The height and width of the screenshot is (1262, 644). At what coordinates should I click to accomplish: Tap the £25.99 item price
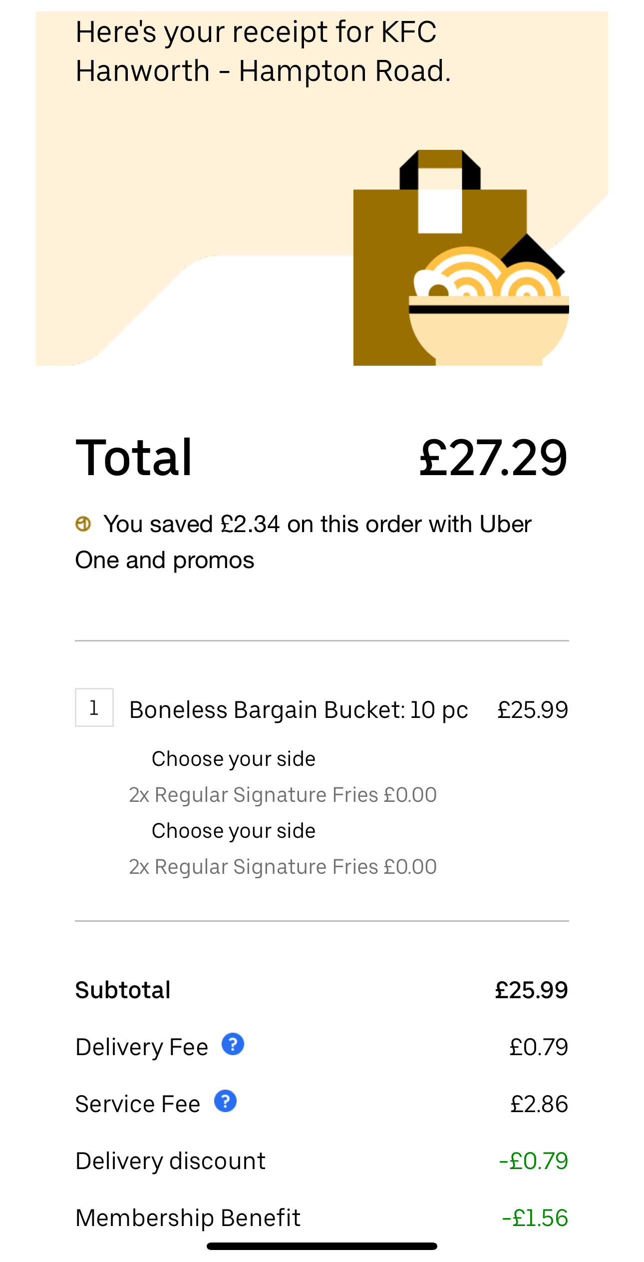[x=533, y=710]
